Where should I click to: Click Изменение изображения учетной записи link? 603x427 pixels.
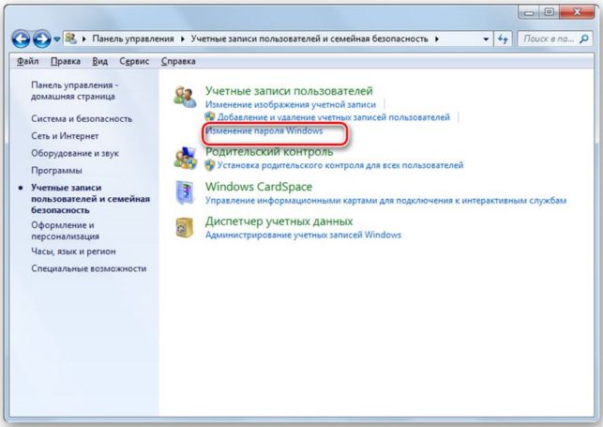pos(291,104)
